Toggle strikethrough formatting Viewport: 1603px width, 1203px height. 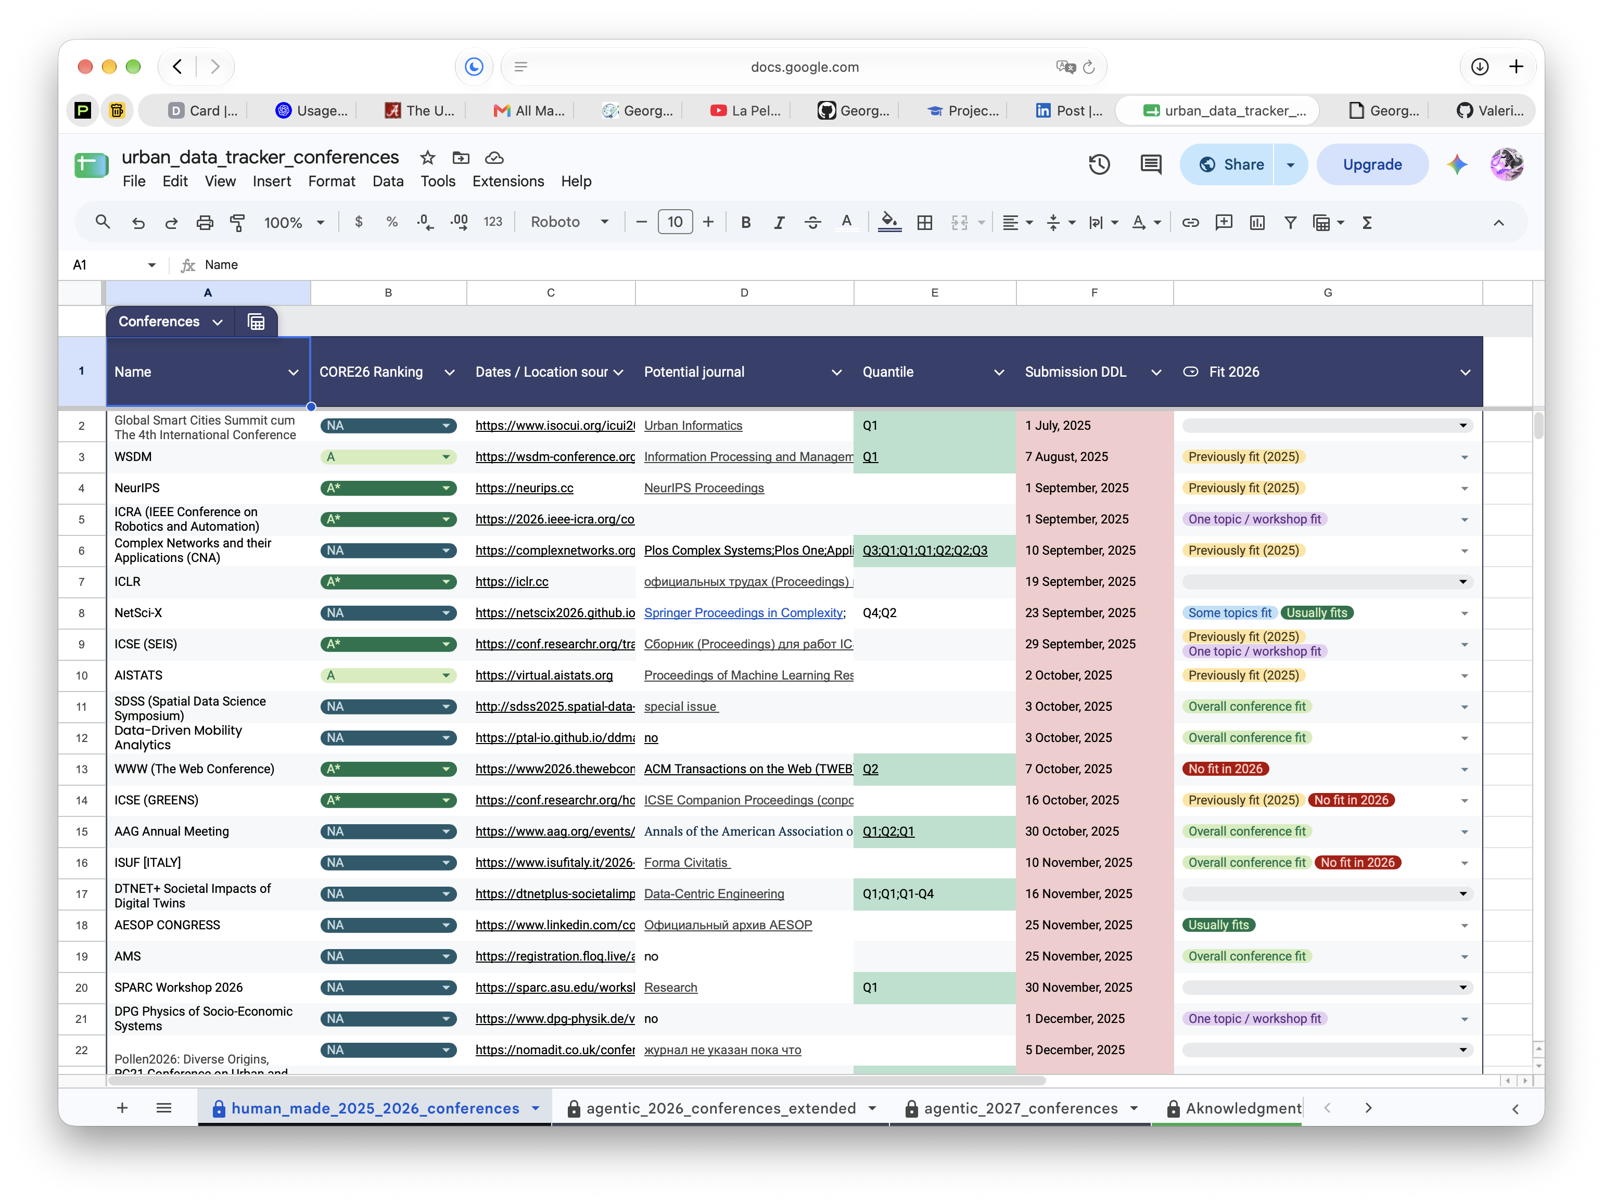pos(812,223)
